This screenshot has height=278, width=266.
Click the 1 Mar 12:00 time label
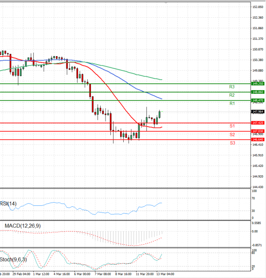click(41, 274)
